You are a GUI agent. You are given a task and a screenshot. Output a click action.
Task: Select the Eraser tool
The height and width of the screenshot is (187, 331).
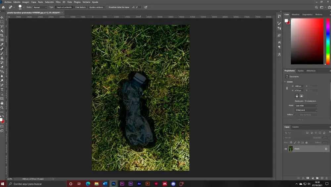pyautogui.click(x=2, y=67)
